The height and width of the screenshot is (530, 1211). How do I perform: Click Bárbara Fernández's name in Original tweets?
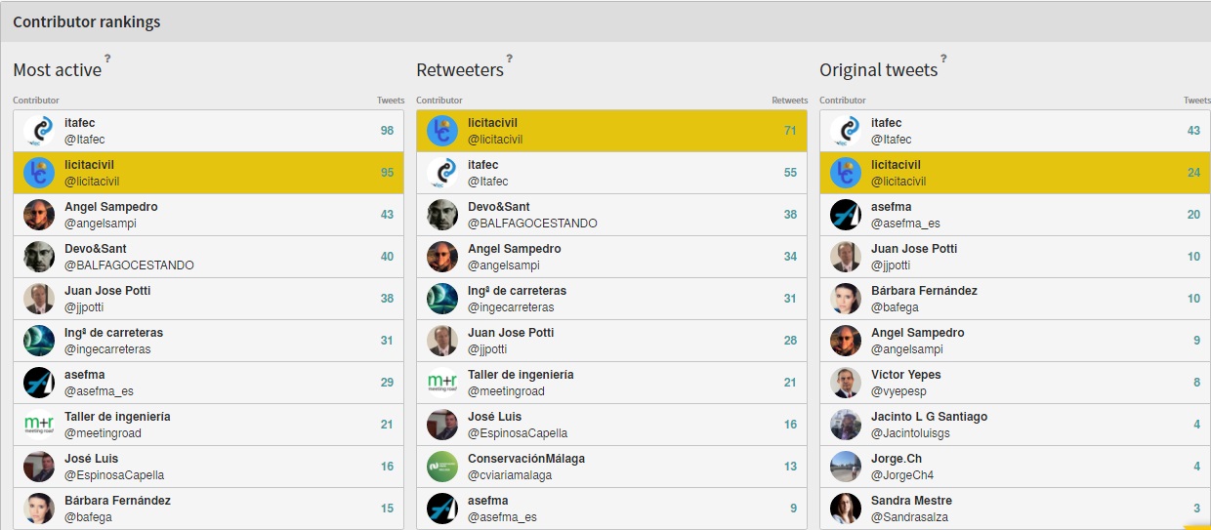pos(924,291)
